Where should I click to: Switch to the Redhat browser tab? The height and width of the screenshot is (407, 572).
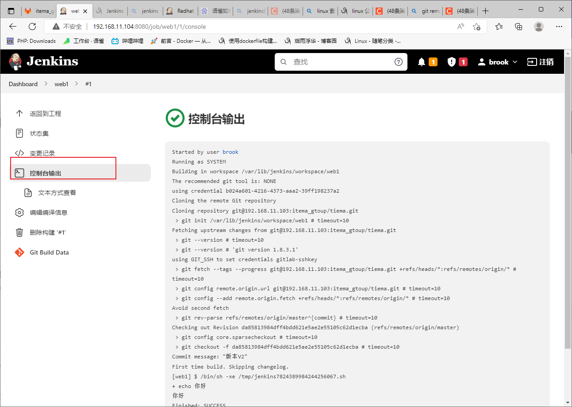180,11
